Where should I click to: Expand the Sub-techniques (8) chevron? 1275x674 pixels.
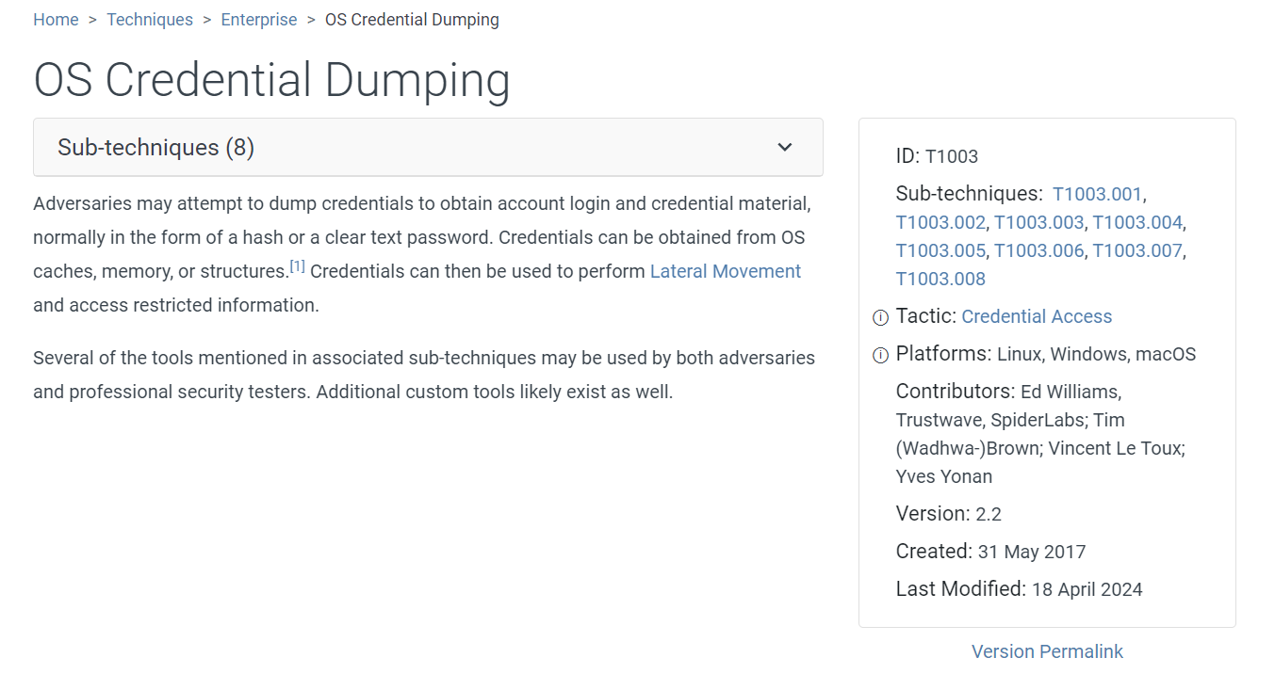click(x=784, y=148)
